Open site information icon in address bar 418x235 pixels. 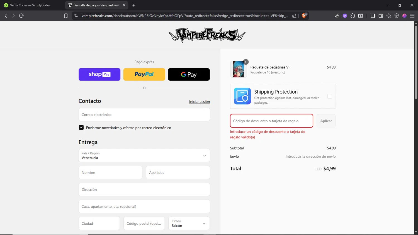[x=76, y=16]
